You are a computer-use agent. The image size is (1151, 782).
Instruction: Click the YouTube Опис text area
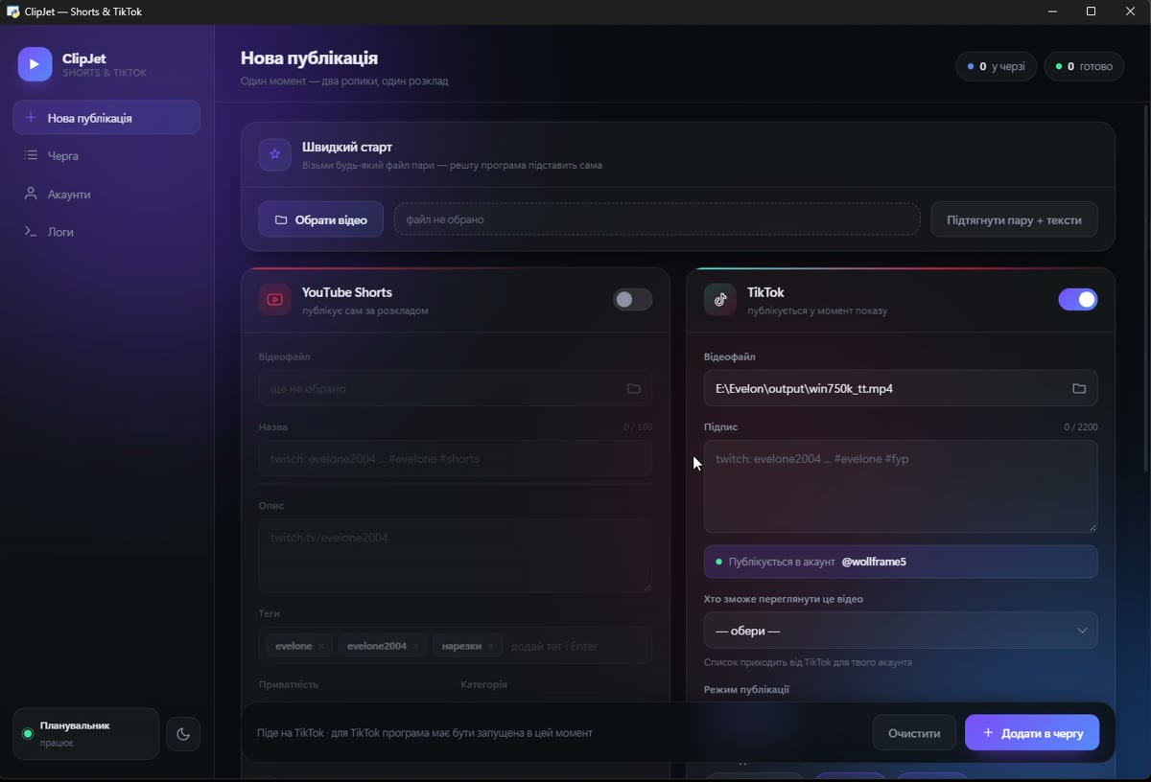click(x=455, y=556)
